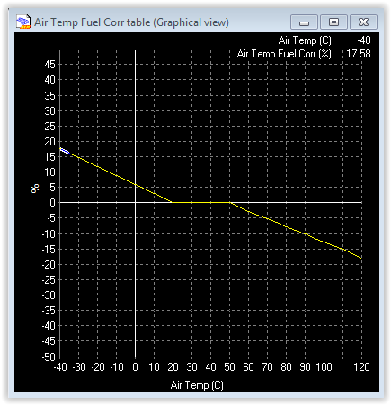
Task: Click the 100 tick label on x-axis
Action: pyautogui.click(x=324, y=367)
